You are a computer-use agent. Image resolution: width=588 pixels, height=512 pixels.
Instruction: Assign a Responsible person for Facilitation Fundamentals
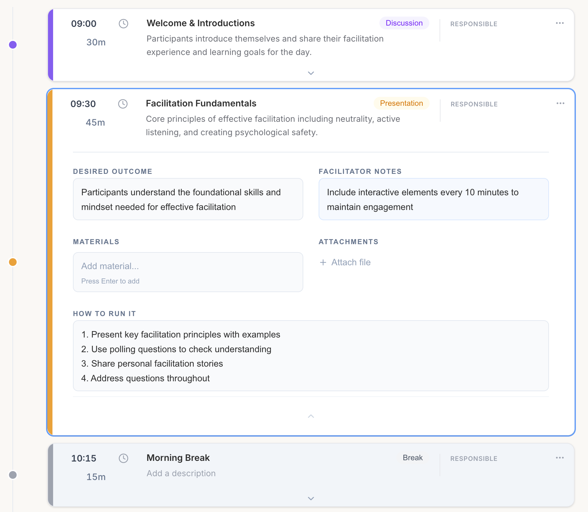pyautogui.click(x=474, y=104)
